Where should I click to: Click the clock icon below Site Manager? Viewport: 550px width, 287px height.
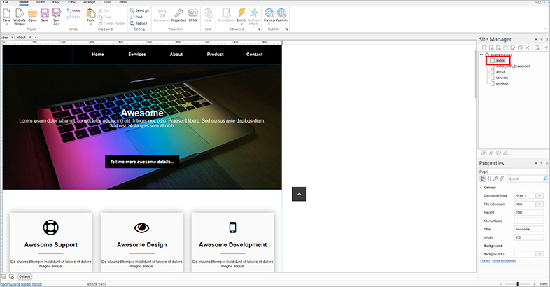[x=498, y=153]
